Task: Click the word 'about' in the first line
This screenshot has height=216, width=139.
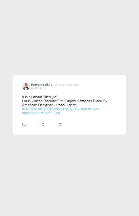Action: pyautogui.click(x=38, y=97)
